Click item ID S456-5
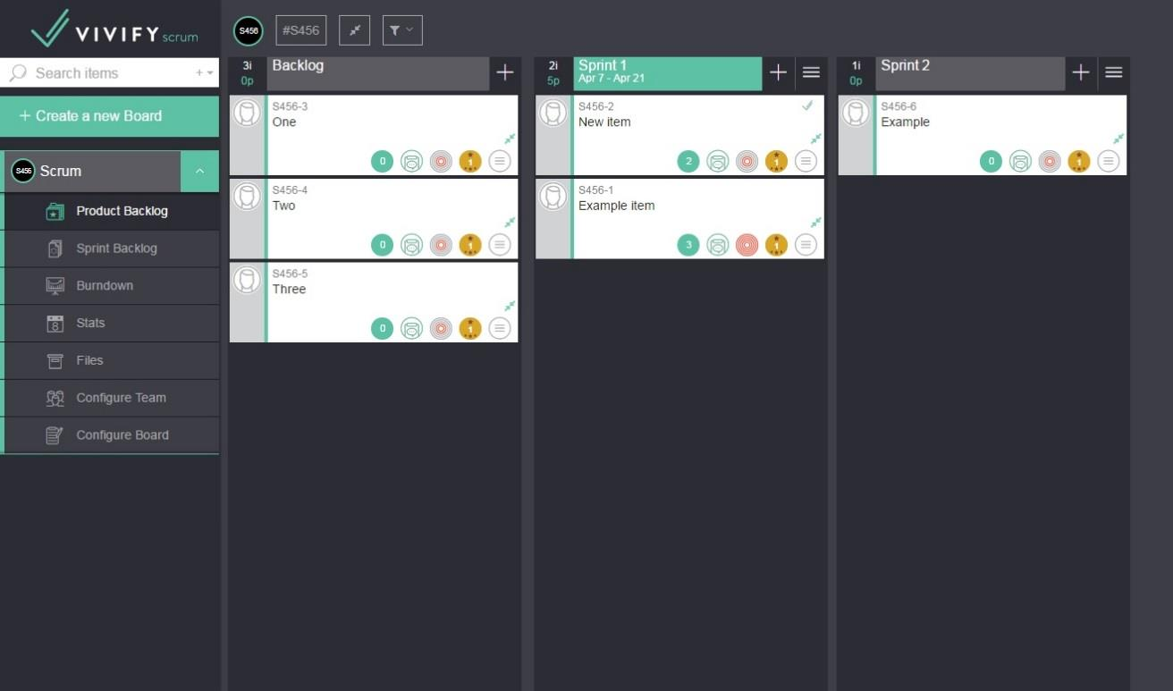This screenshot has width=1173, height=691. point(290,274)
